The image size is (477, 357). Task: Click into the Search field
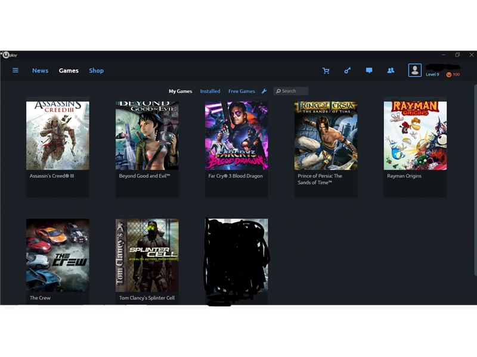click(x=291, y=91)
